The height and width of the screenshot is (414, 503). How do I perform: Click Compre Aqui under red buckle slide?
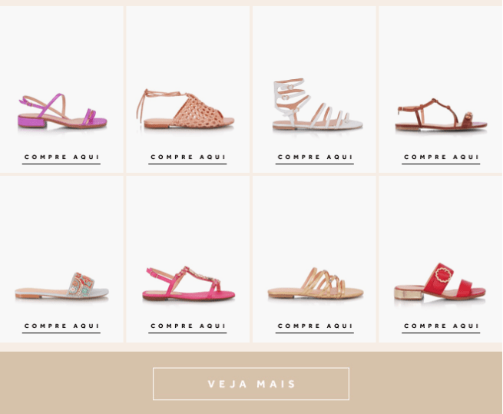[x=441, y=326]
